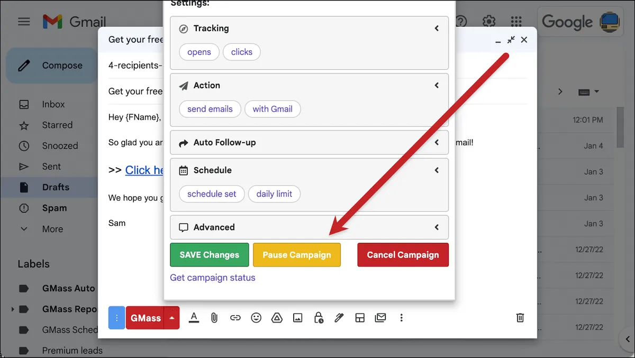Screen dimensions: 635x358
Task: Open the email dated Jan 4
Action: click(593, 146)
